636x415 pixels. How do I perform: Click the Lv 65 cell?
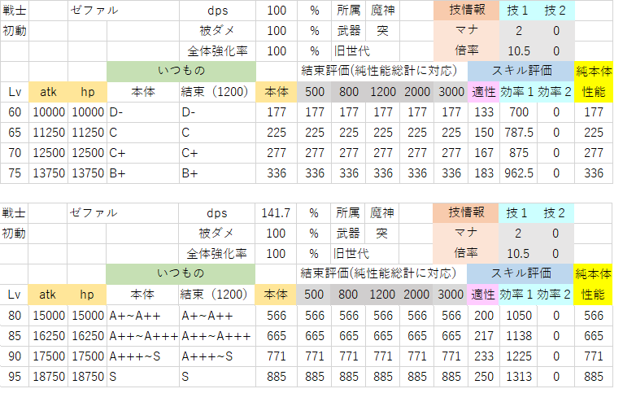[15, 133]
